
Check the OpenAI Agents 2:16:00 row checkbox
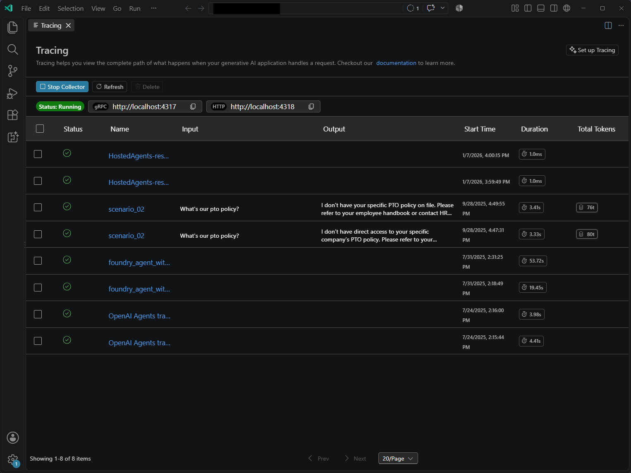[x=38, y=315]
